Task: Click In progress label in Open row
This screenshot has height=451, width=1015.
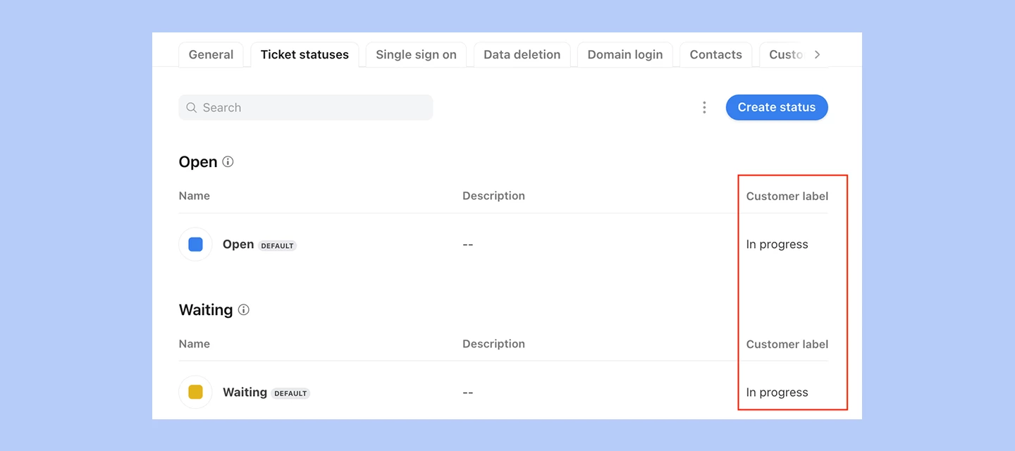Action: pos(777,245)
